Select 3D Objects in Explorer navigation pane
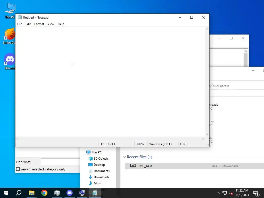Image resolution: width=264 pixels, height=198 pixels. 101,159
